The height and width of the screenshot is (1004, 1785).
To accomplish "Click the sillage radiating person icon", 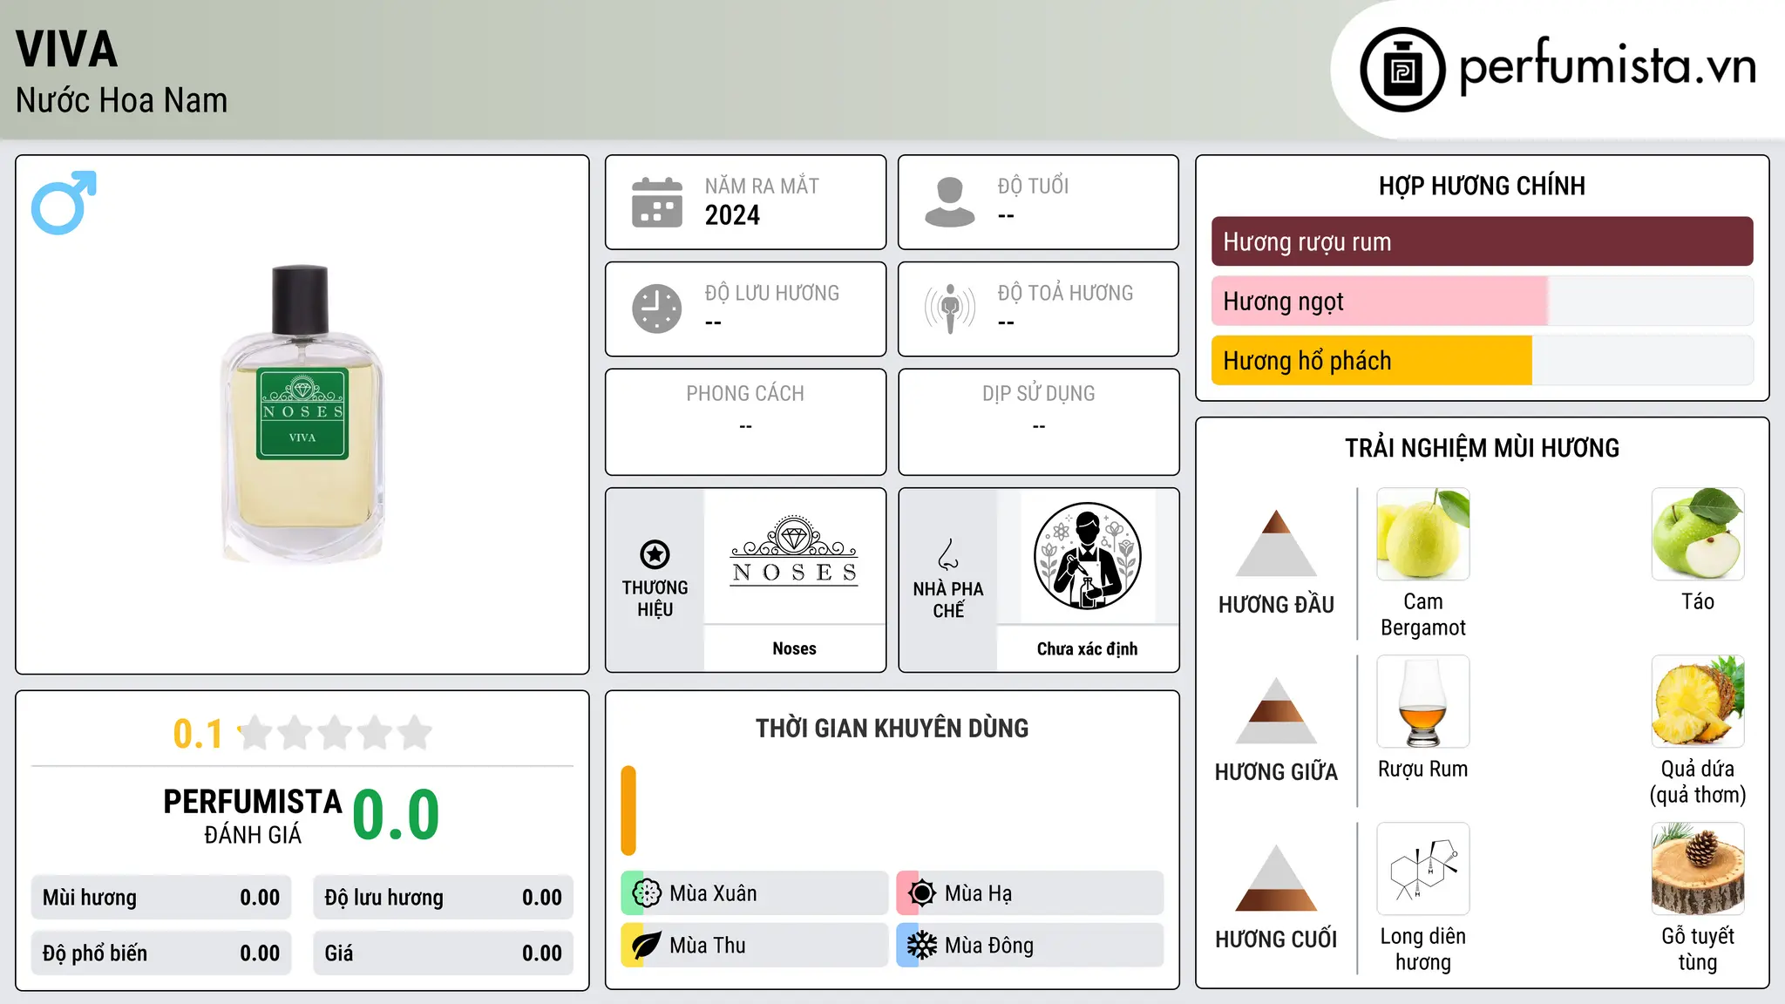I will 950,309.
